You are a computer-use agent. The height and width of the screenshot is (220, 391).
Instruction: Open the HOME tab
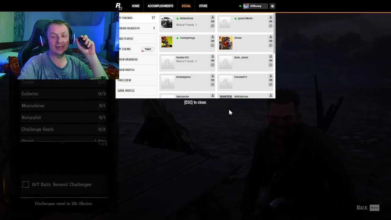coord(136,6)
